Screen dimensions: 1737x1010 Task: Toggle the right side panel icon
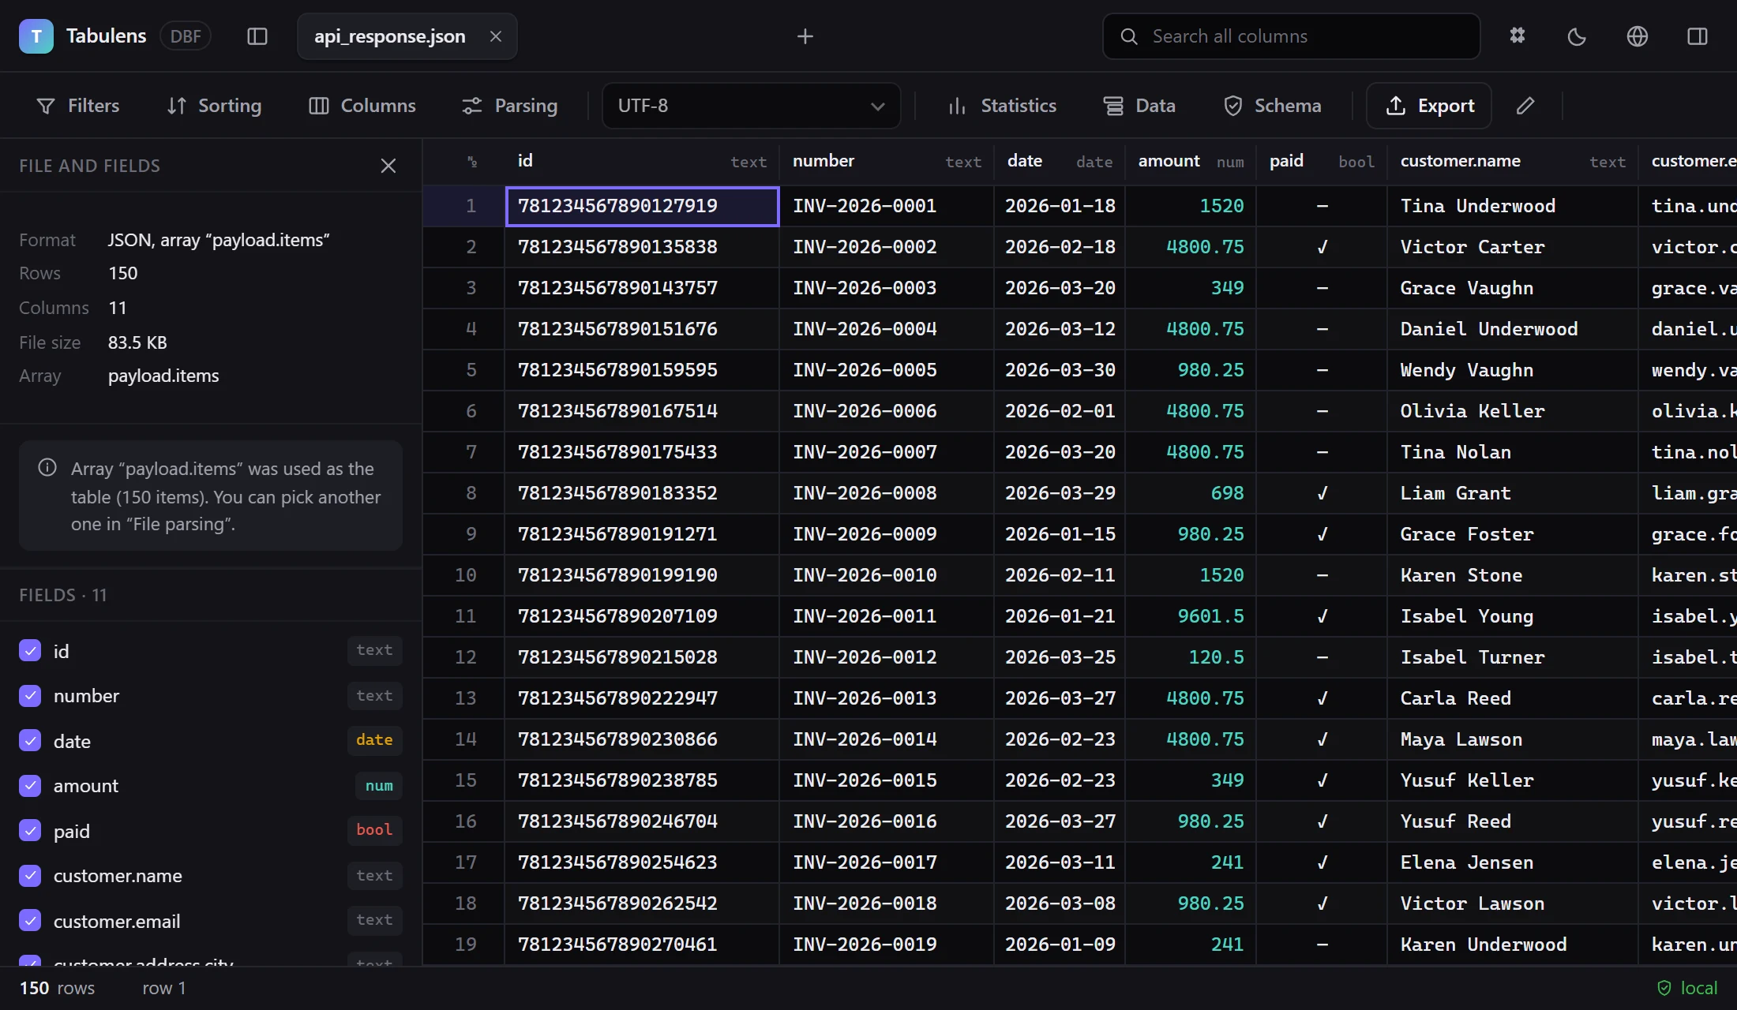[1698, 36]
